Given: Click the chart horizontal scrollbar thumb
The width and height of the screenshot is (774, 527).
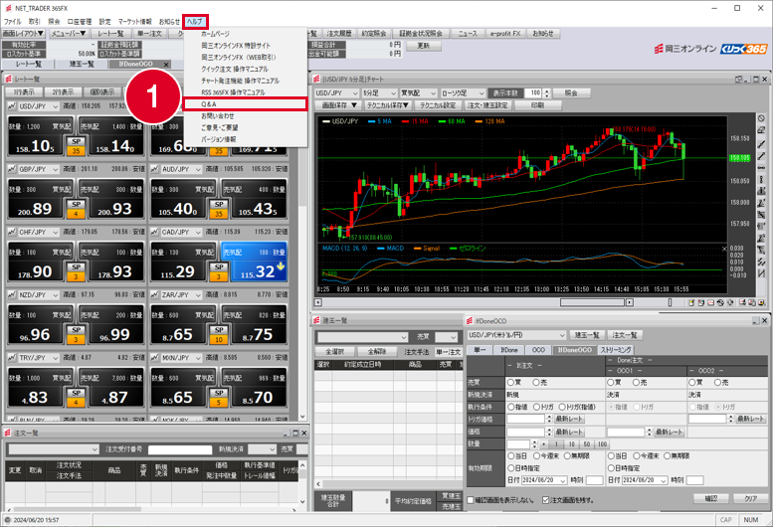Looking at the screenshot, I should (592, 302).
